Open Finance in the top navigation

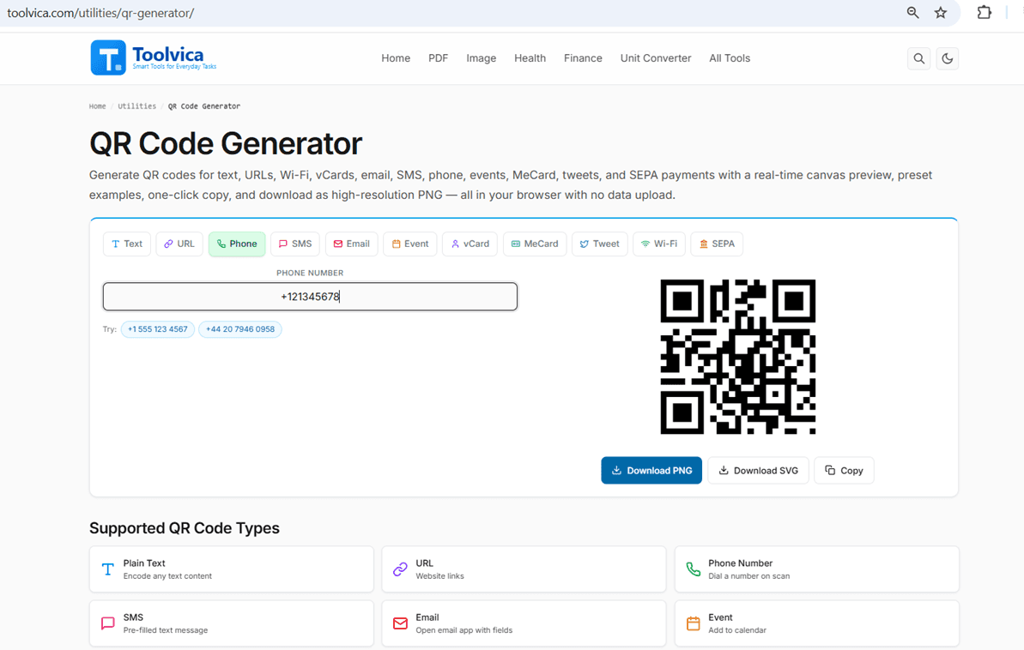(x=583, y=58)
